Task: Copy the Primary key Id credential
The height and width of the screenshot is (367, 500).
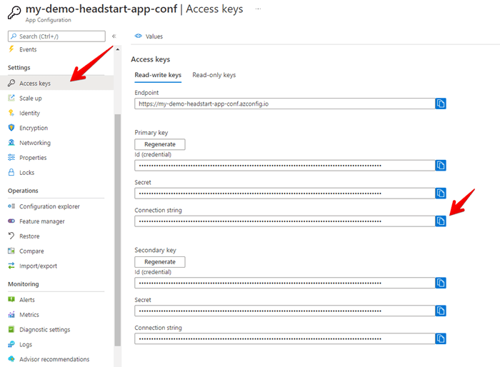Action: click(x=441, y=166)
